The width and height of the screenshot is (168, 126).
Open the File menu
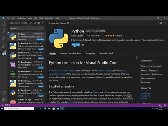click(8, 18)
